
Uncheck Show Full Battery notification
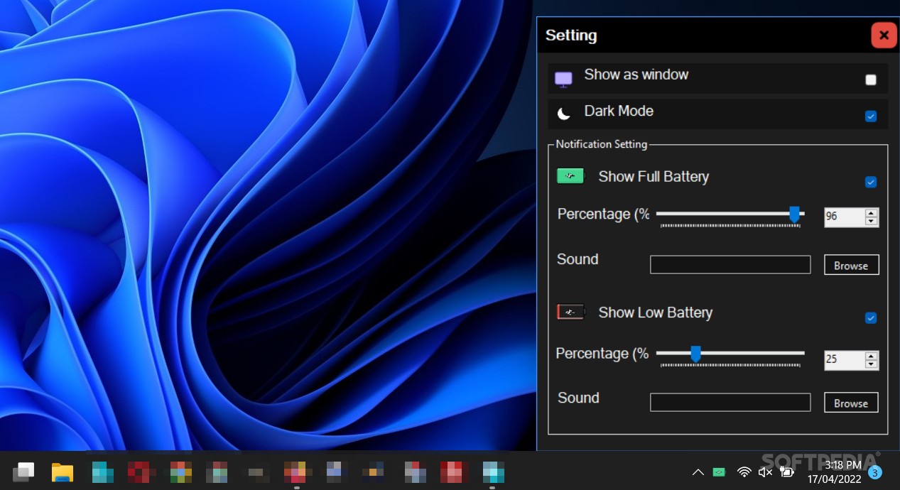[871, 183]
